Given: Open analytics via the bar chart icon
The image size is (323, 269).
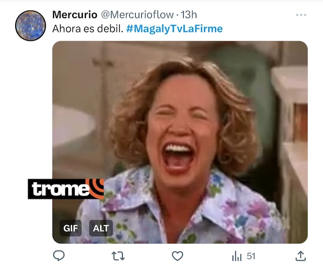Looking at the screenshot, I should (x=237, y=256).
